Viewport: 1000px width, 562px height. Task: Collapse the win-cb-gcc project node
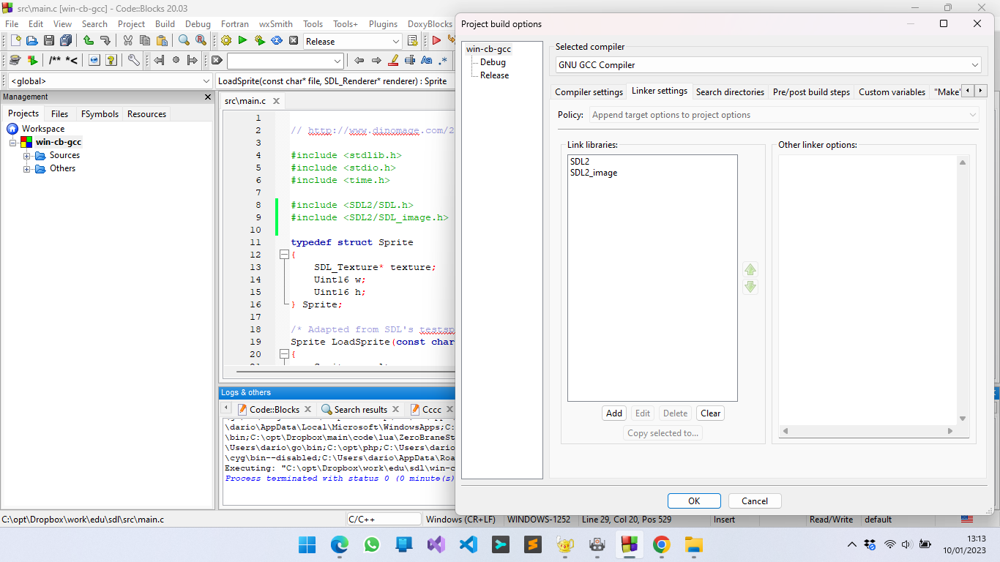(12, 143)
